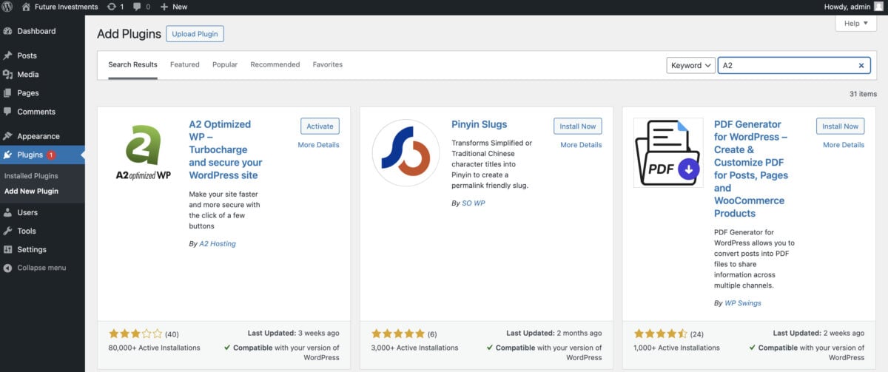Open More Details for PDF Generator
This screenshot has width=888, height=372.
pyautogui.click(x=844, y=145)
